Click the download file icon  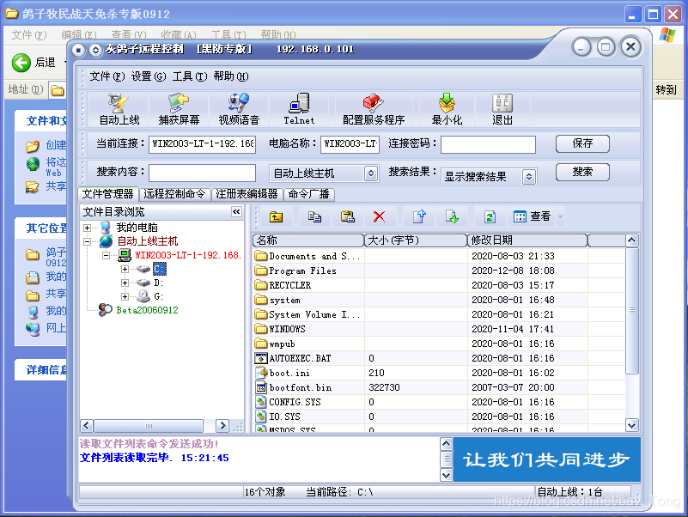(x=452, y=216)
